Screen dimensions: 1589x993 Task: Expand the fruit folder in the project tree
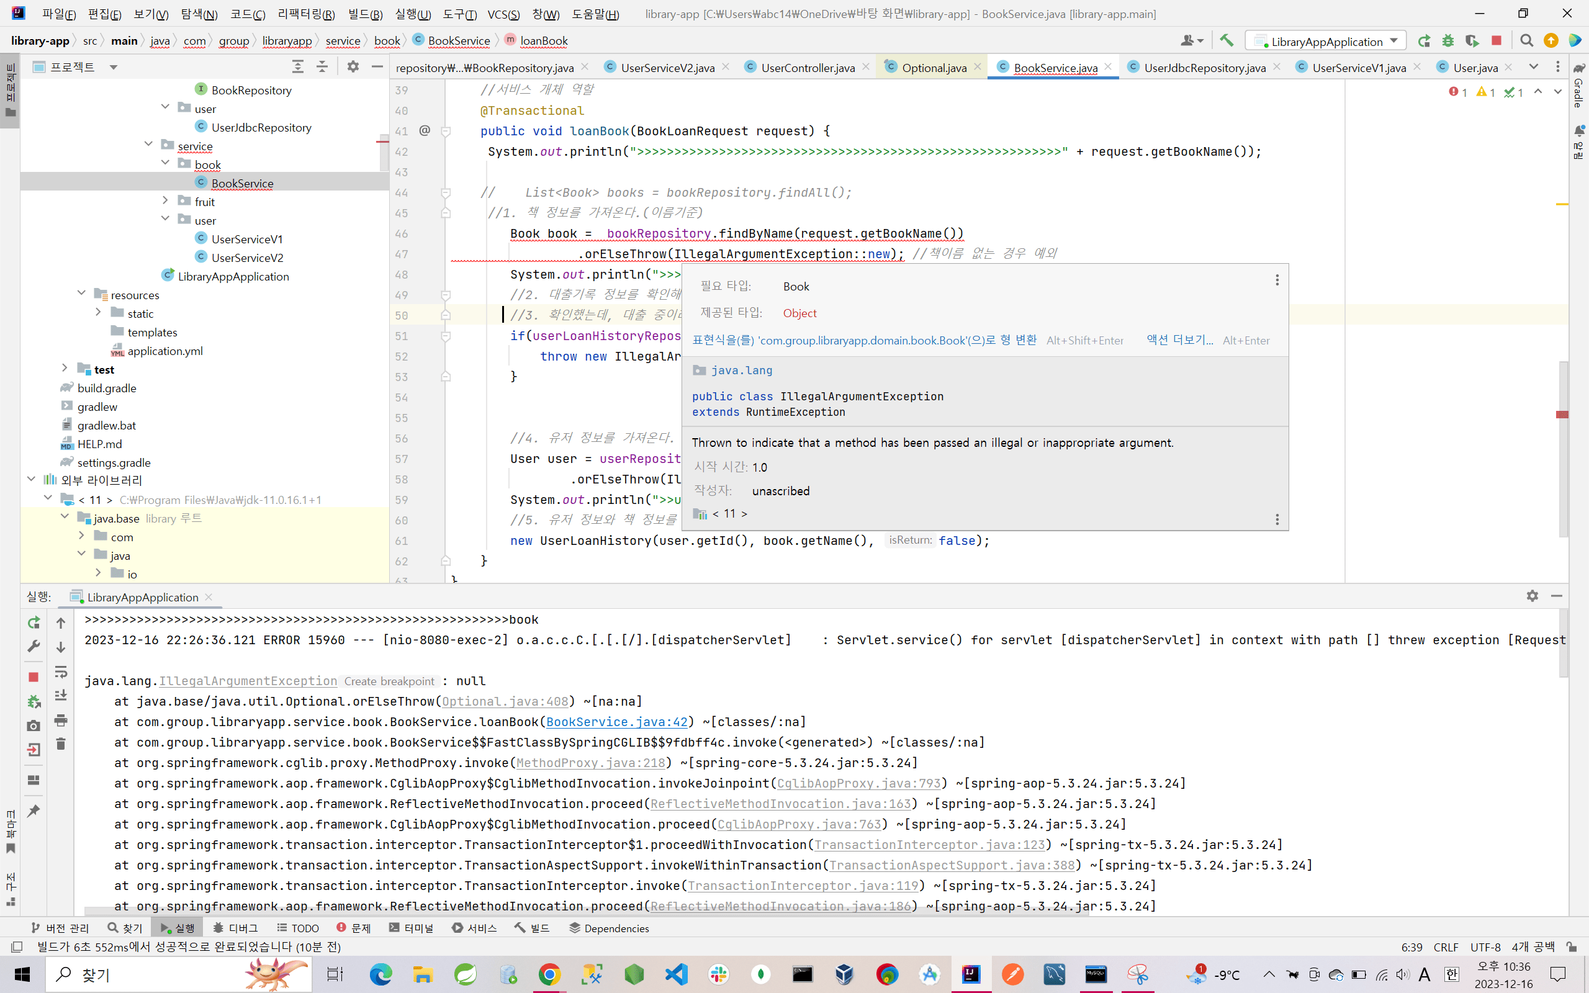pos(165,201)
